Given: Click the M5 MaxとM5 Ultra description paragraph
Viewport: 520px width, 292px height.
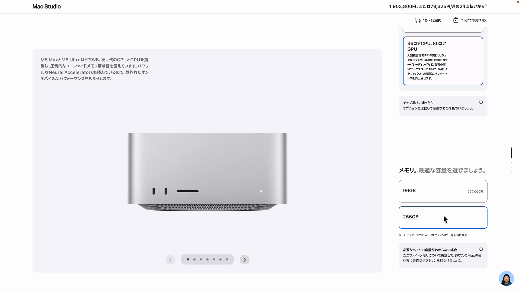Looking at the screenshot, I should (x=95, y=69).
